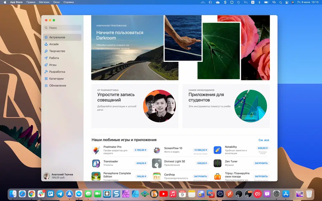Viewport: 322px width, 201px height.
Task: Open the Анатолий Ткачев account profile
Action: pyautogui.click(x=59, y=176)
